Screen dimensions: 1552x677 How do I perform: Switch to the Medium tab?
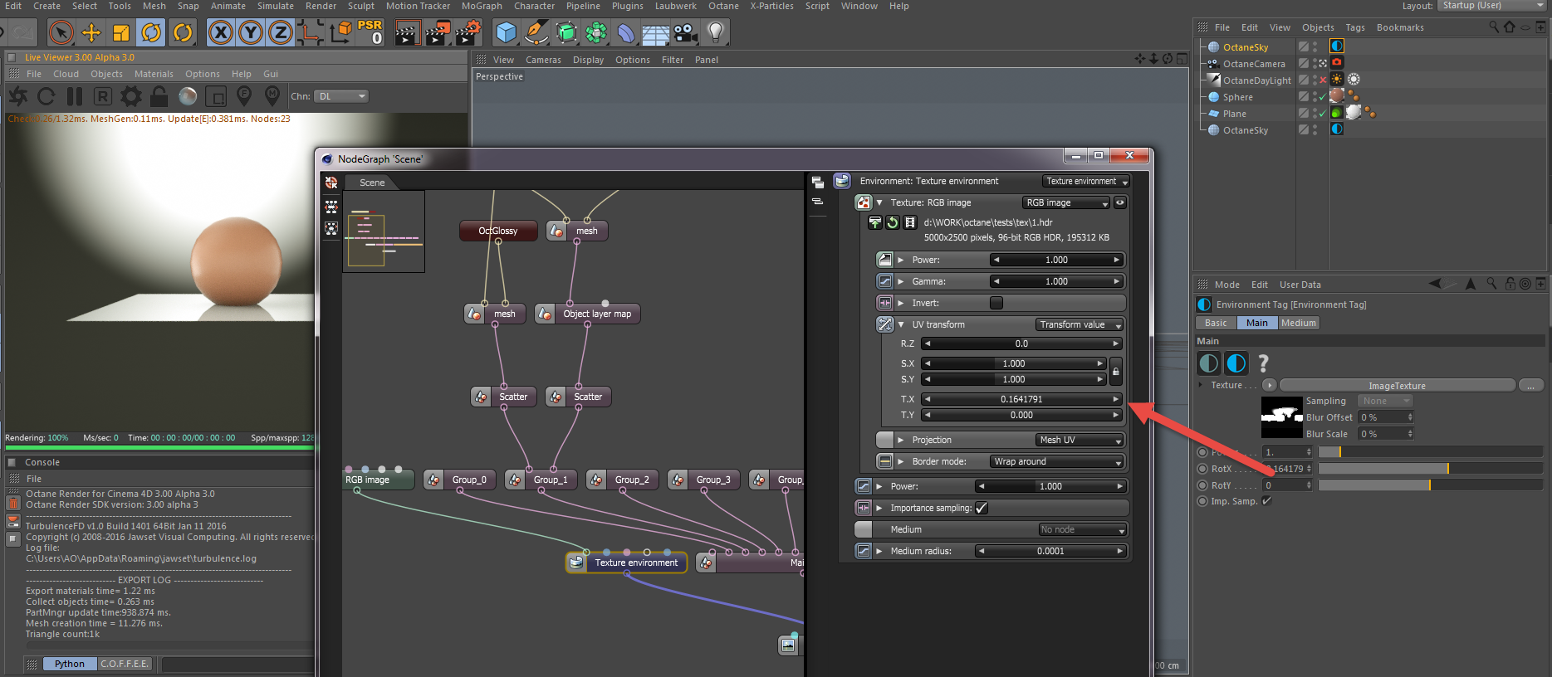(1298, 323)
